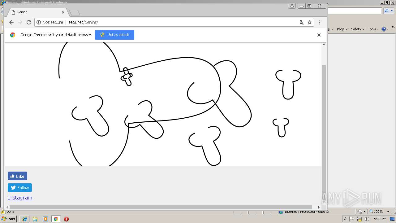Image resolution: width=396 pixels, height=223 pixels.
Task: Click the Internet Explorer search magnifier button
Action: click(x=386, y=11)
